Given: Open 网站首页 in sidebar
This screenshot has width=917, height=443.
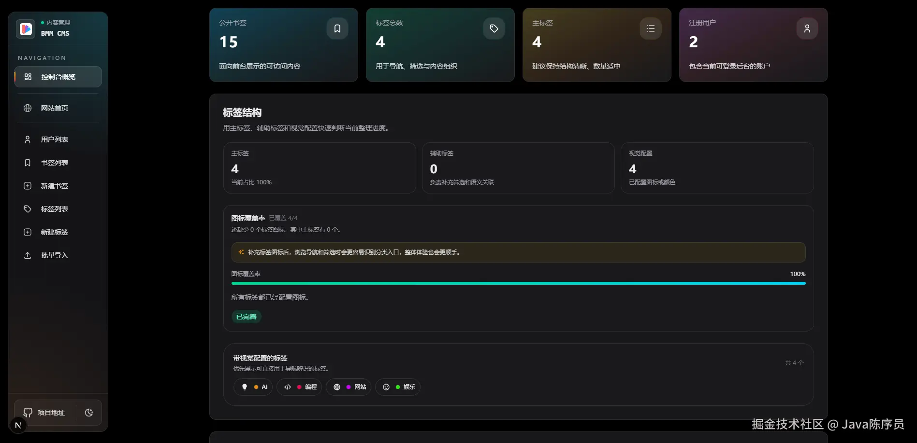Looking at the screenshot, I should [x=58, y=108].
